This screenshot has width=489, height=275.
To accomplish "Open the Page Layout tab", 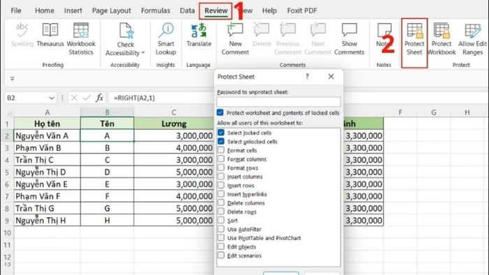I will click(111, 10).
